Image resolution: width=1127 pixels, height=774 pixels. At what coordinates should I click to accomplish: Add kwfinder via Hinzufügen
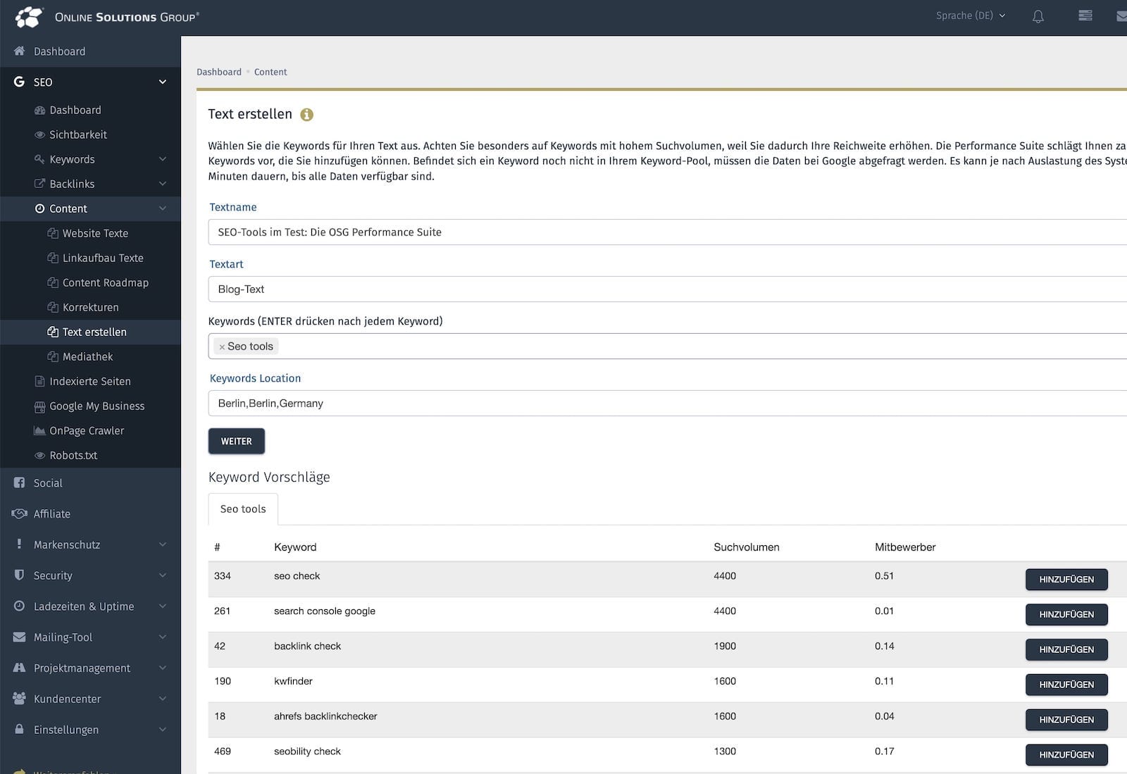tap(1066, 685)
